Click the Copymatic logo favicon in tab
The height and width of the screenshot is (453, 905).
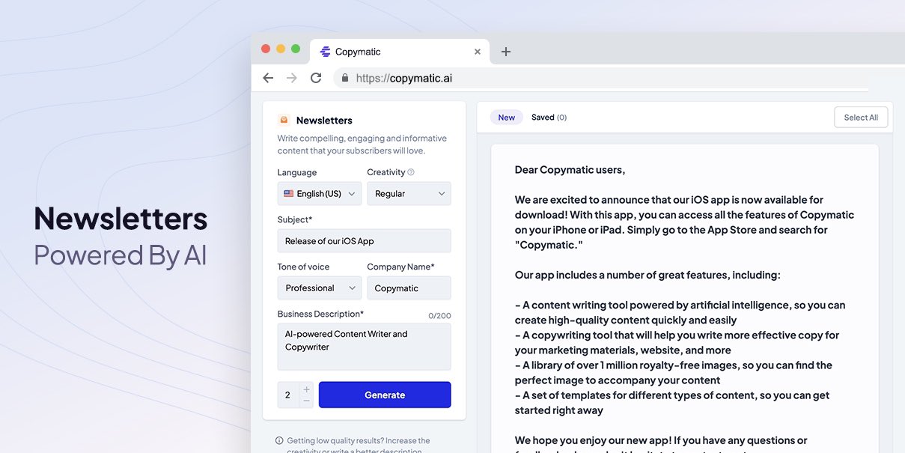click(x=325, y=52)
